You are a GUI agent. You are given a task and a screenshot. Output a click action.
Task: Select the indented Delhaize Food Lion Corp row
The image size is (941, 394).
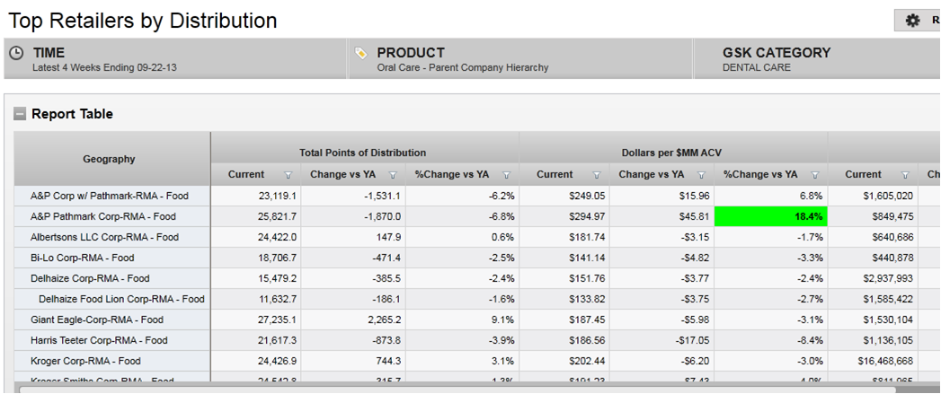pos(121,299)
